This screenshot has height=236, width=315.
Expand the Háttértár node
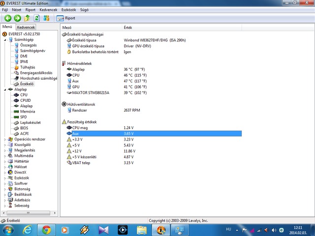[x=5, y=161]
